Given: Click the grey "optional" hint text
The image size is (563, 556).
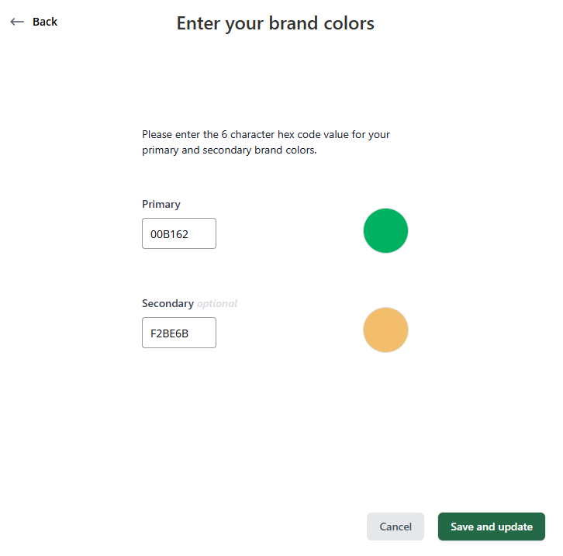Looking at the screenshot, I should (217, 303).
